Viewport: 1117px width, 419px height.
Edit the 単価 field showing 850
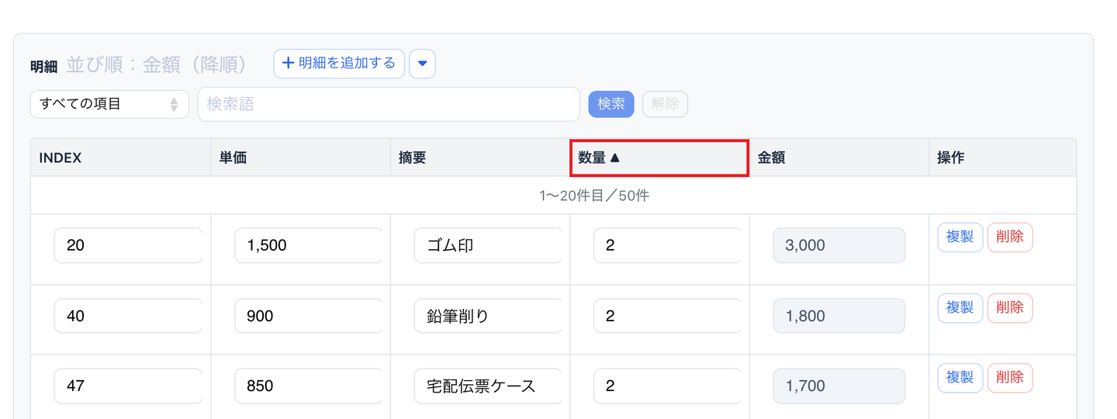[309, 386]
